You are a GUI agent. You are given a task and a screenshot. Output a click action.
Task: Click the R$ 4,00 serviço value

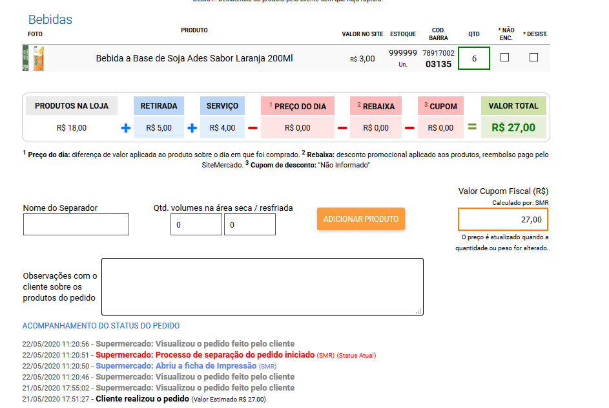pos(222,128)
